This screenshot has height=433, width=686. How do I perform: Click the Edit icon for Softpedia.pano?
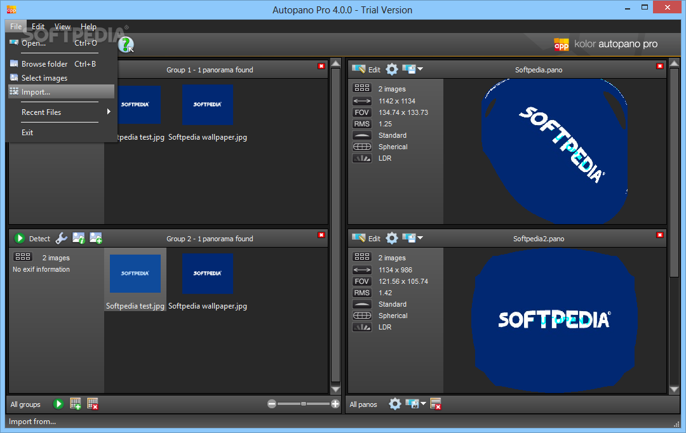[x=359, y=69]
